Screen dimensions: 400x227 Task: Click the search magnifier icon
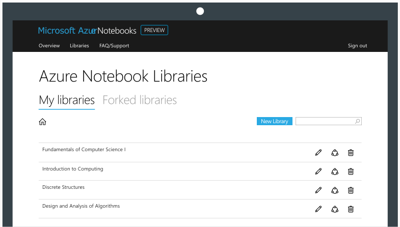[x=357, y=121]
